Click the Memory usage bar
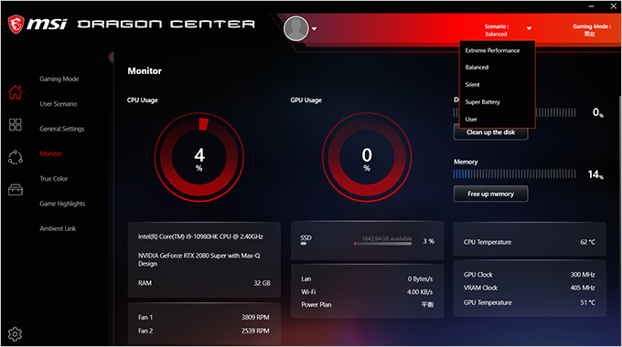The width and height of the screenshot is (622, 347). click(x=514, y=173)
